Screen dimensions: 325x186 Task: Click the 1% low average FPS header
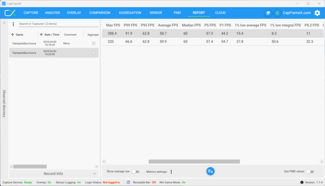coord(250,25)
